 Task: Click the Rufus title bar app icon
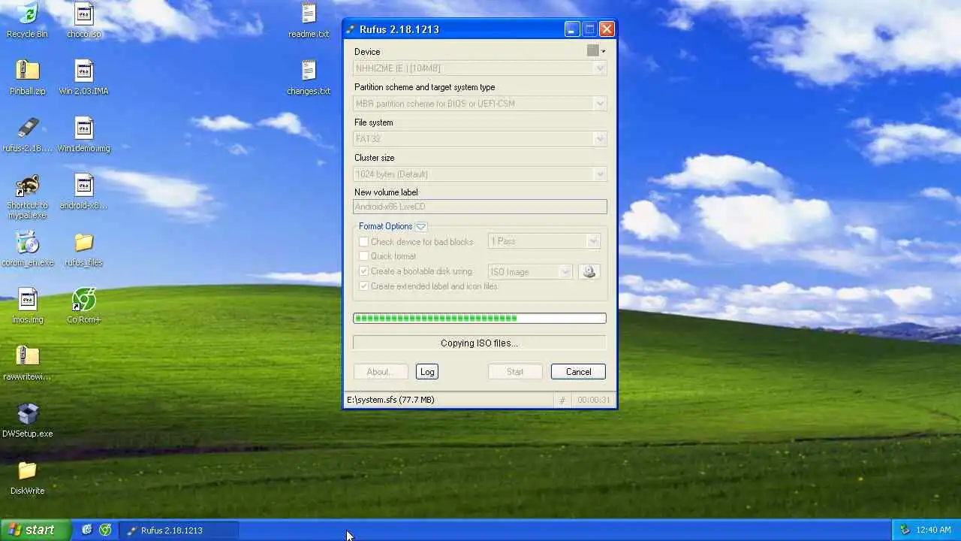pos(351,29)
